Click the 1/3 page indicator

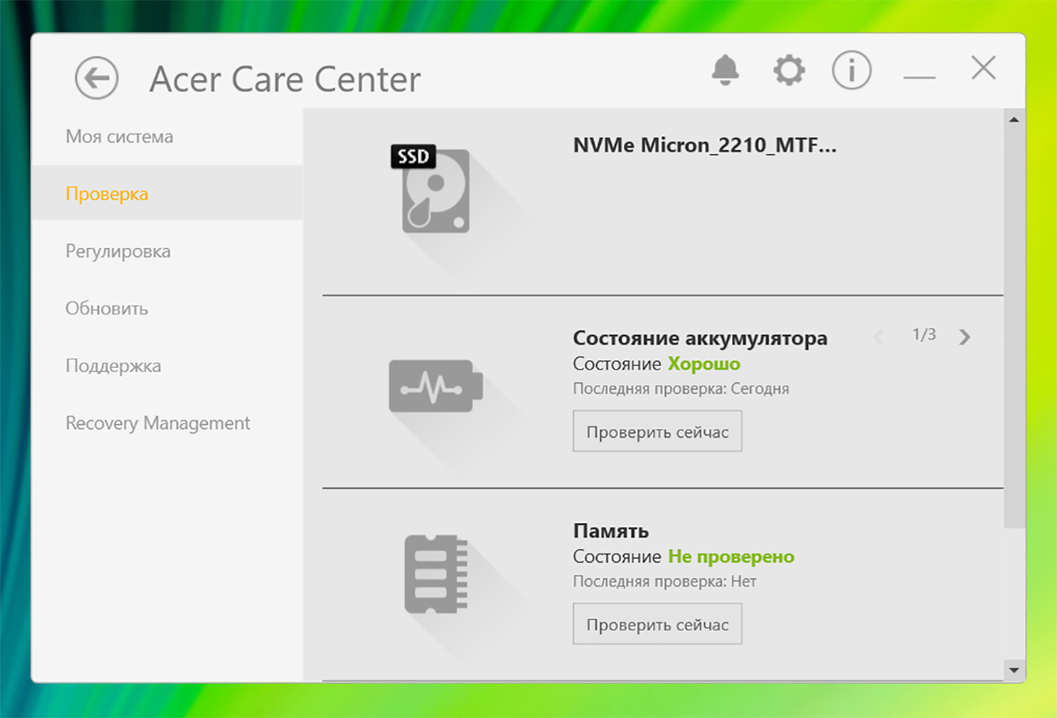924,335
